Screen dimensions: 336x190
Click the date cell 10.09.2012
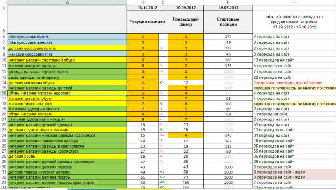(x=186, y=8)
